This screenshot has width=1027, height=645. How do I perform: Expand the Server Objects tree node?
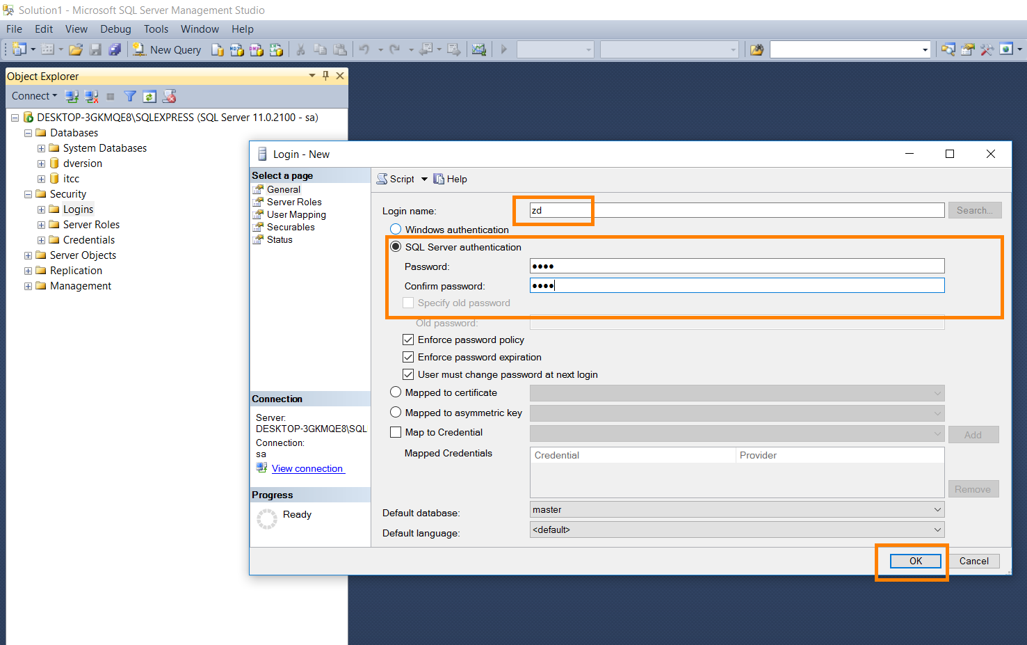click(x=28, y=255)
